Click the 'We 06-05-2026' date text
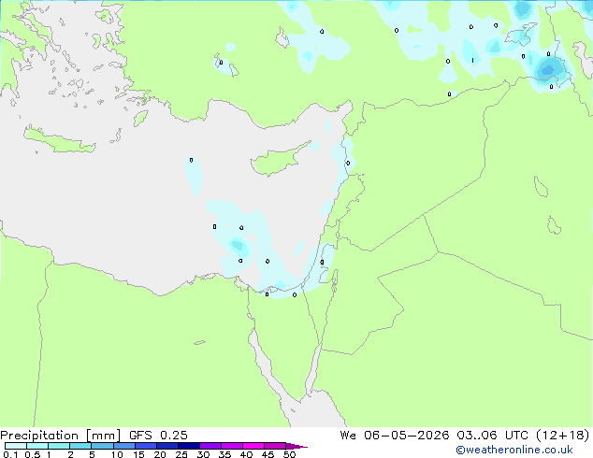Image resolution: width=593 pixels, height=458 pixels. 395,436
